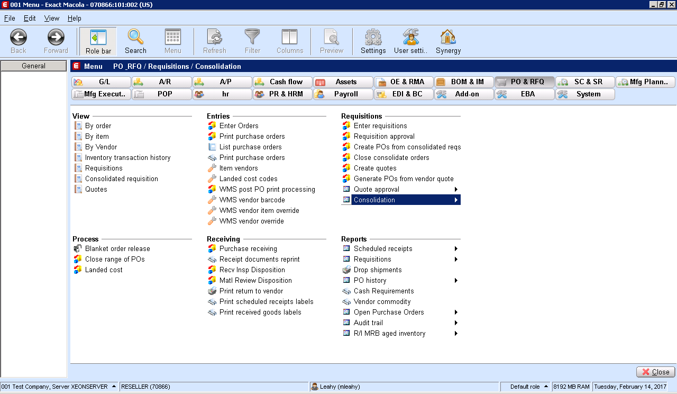Viewport: 677px width, 394px height.
Task: Expand the Audit trail submenu arrow
Action: tap(456, 323)
